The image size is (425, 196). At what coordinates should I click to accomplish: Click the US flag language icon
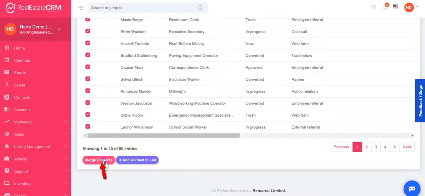[396, 7]
